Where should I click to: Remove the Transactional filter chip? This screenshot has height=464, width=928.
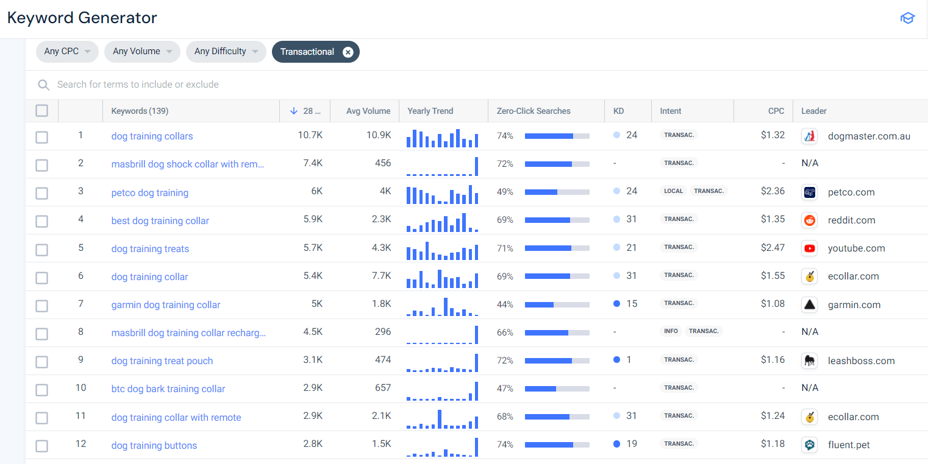coord(348,52)
